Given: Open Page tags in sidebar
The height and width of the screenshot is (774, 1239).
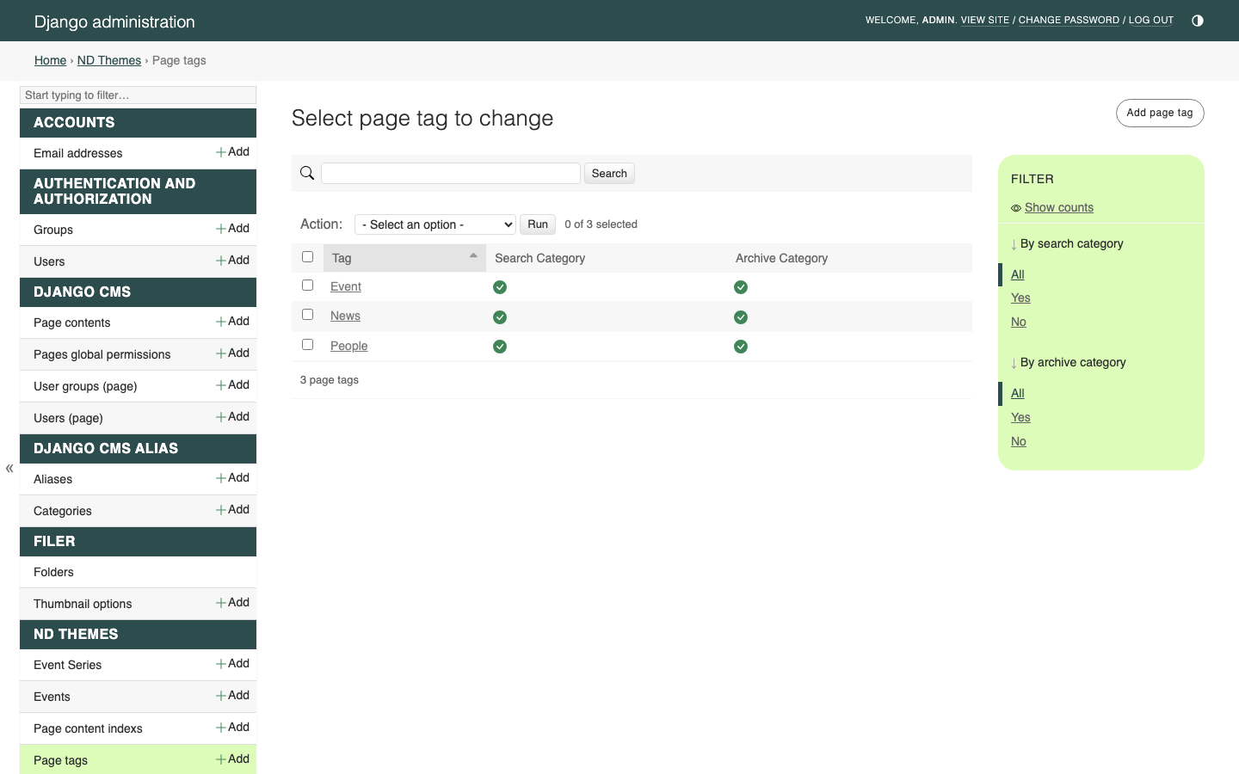Looking at the screenshot, I should [60, 760].
